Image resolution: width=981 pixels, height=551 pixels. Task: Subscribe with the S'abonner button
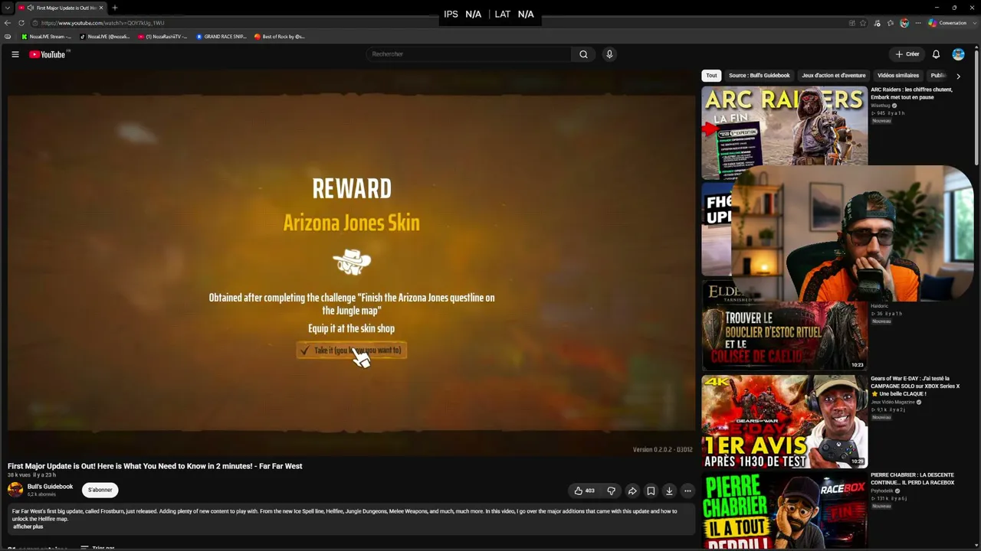100,490
